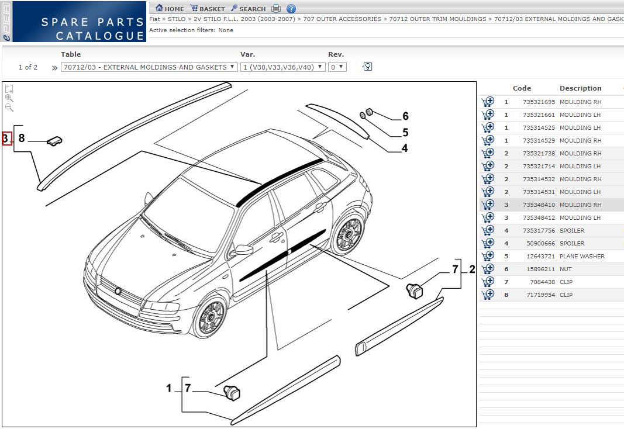Viewport: 624px width, 429px height.
Task: Open 70712 OUTER TRIM MOULDINGS breadcrumb
Action: coord(438,19)
